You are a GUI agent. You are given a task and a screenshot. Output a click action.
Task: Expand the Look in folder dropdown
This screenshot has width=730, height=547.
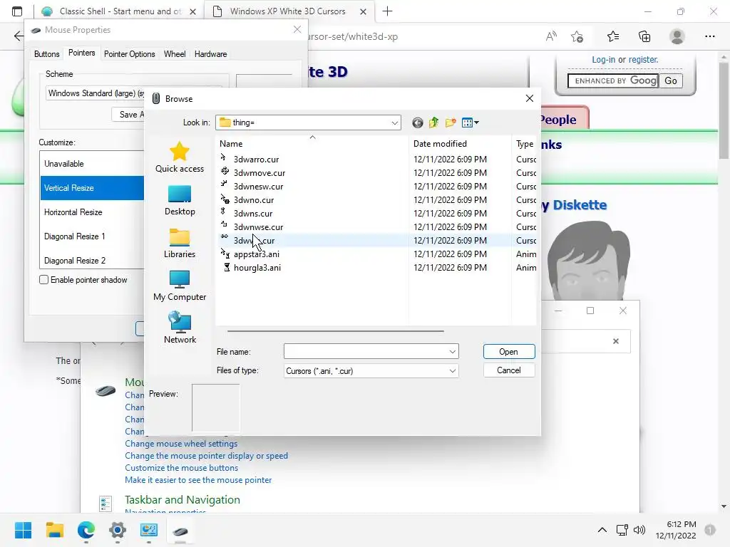(x=394, y=123)
